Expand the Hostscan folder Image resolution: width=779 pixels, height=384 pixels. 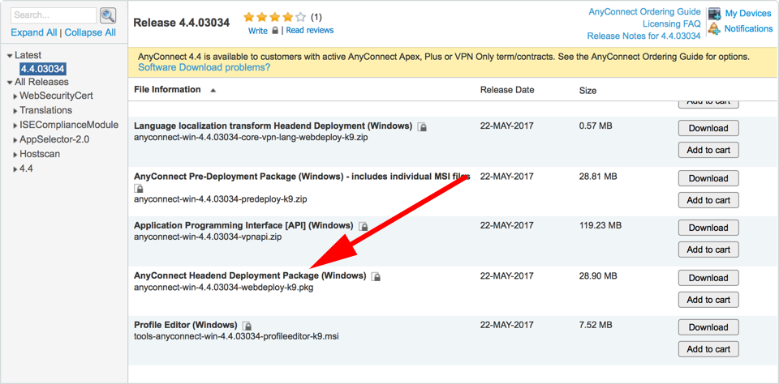point(15,155)
